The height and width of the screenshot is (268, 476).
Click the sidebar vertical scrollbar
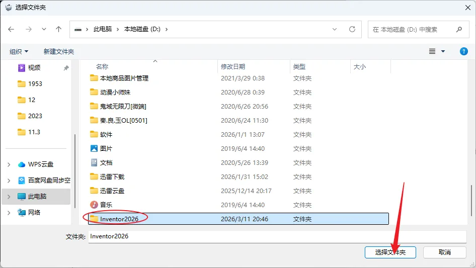click(x=74, y=171)
